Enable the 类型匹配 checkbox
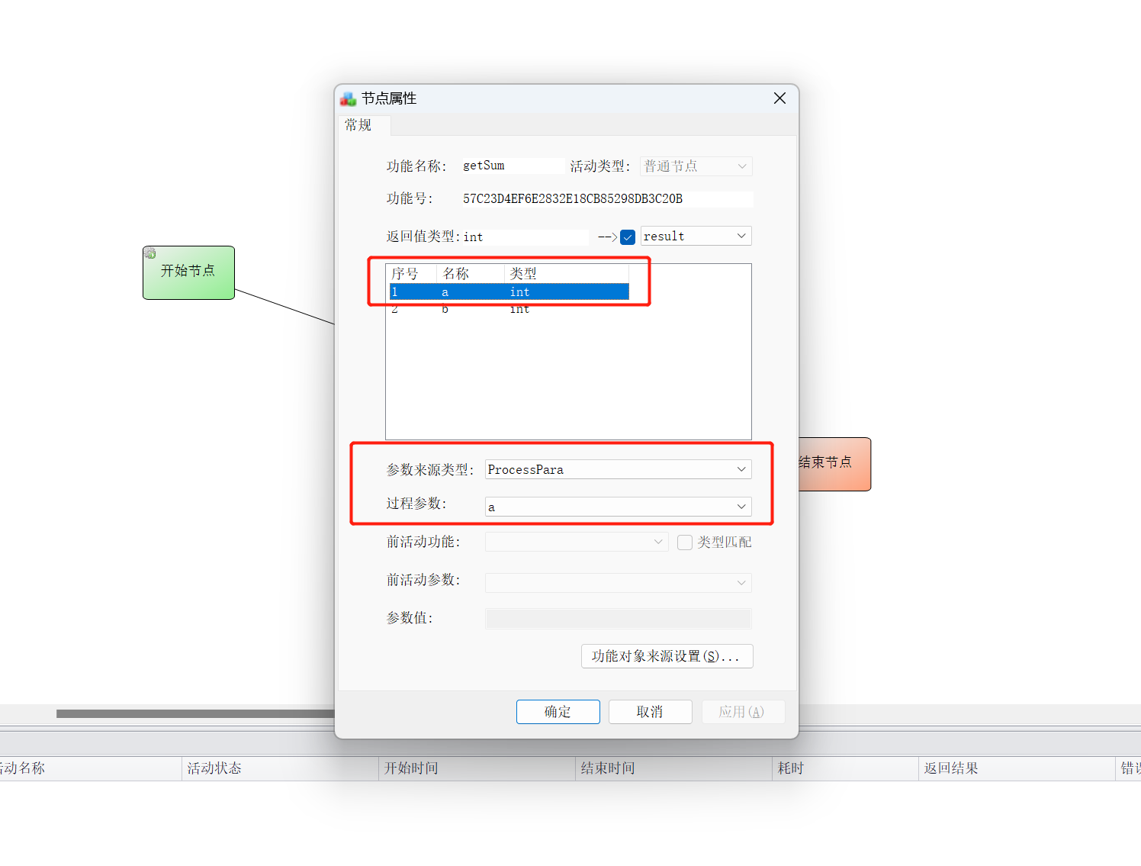Viewport: 1141px width, 866px height. tap(684, 542)
